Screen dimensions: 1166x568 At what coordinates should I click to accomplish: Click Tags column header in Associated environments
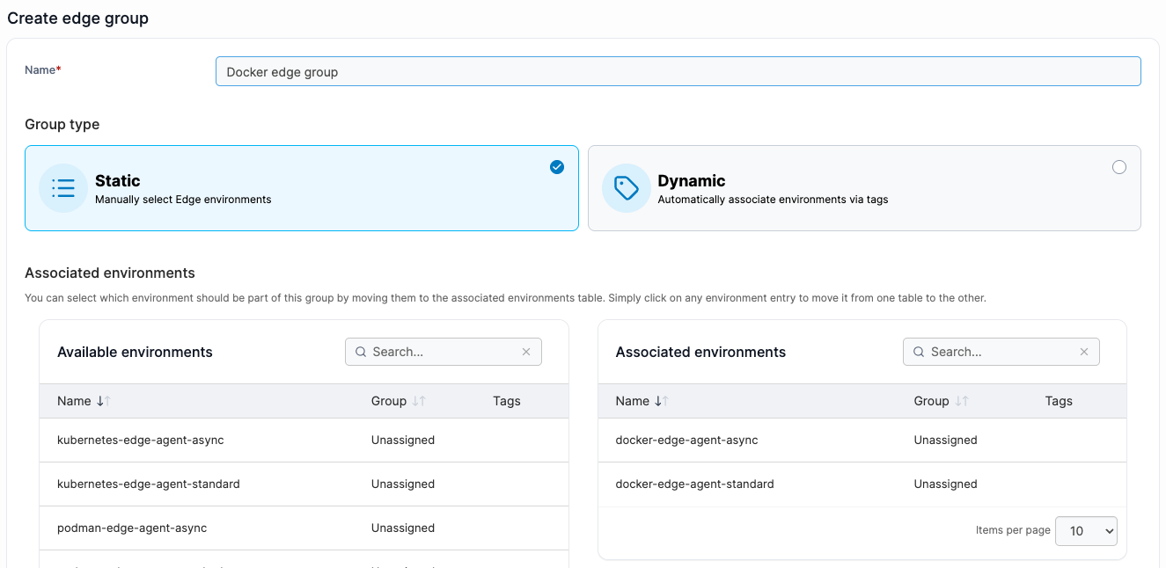[1059, 401]
